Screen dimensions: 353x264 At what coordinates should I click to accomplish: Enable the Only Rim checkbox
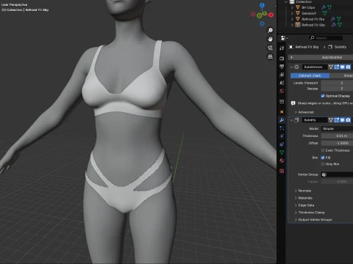pos(323,164)
